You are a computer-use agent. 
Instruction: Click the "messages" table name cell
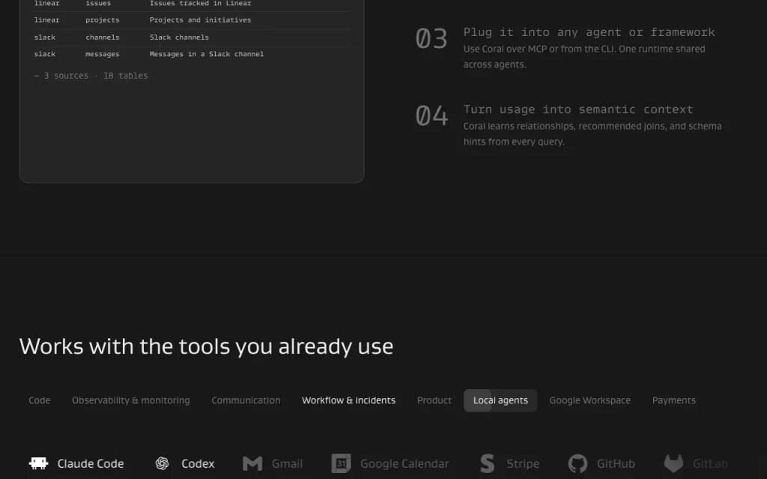point(102,54)
